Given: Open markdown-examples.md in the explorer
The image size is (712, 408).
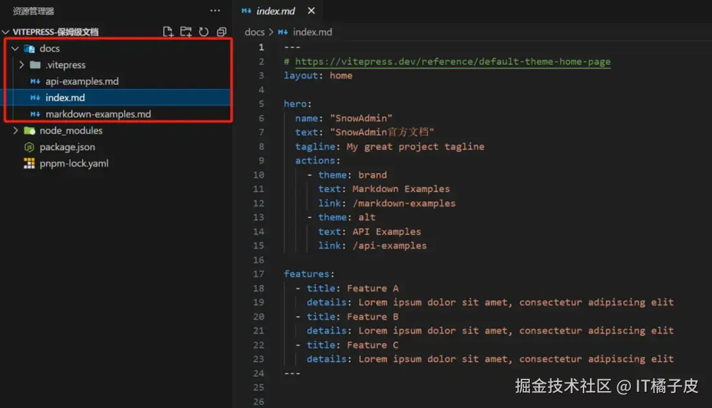Looking at the screenshot, I should [x=98, y=114].
